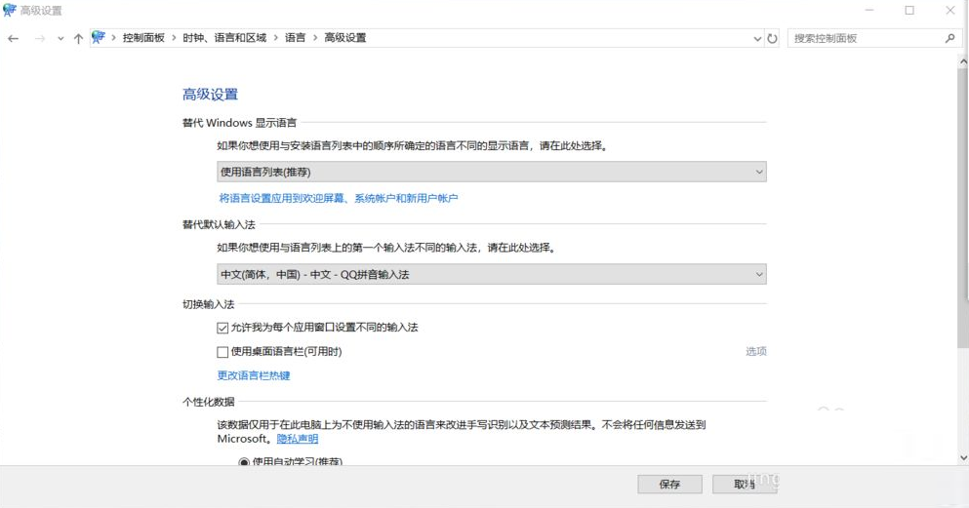The width and height of the screenshot is (969, 508).
Task: Click the Forward navigation arrow
Action: point(40,38)
